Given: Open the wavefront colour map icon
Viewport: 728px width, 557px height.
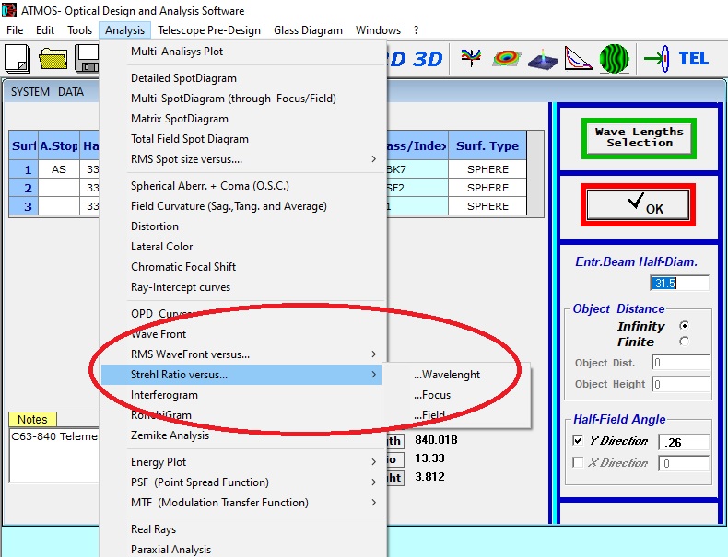Looking at the screenshot, I should coord(507,58).
